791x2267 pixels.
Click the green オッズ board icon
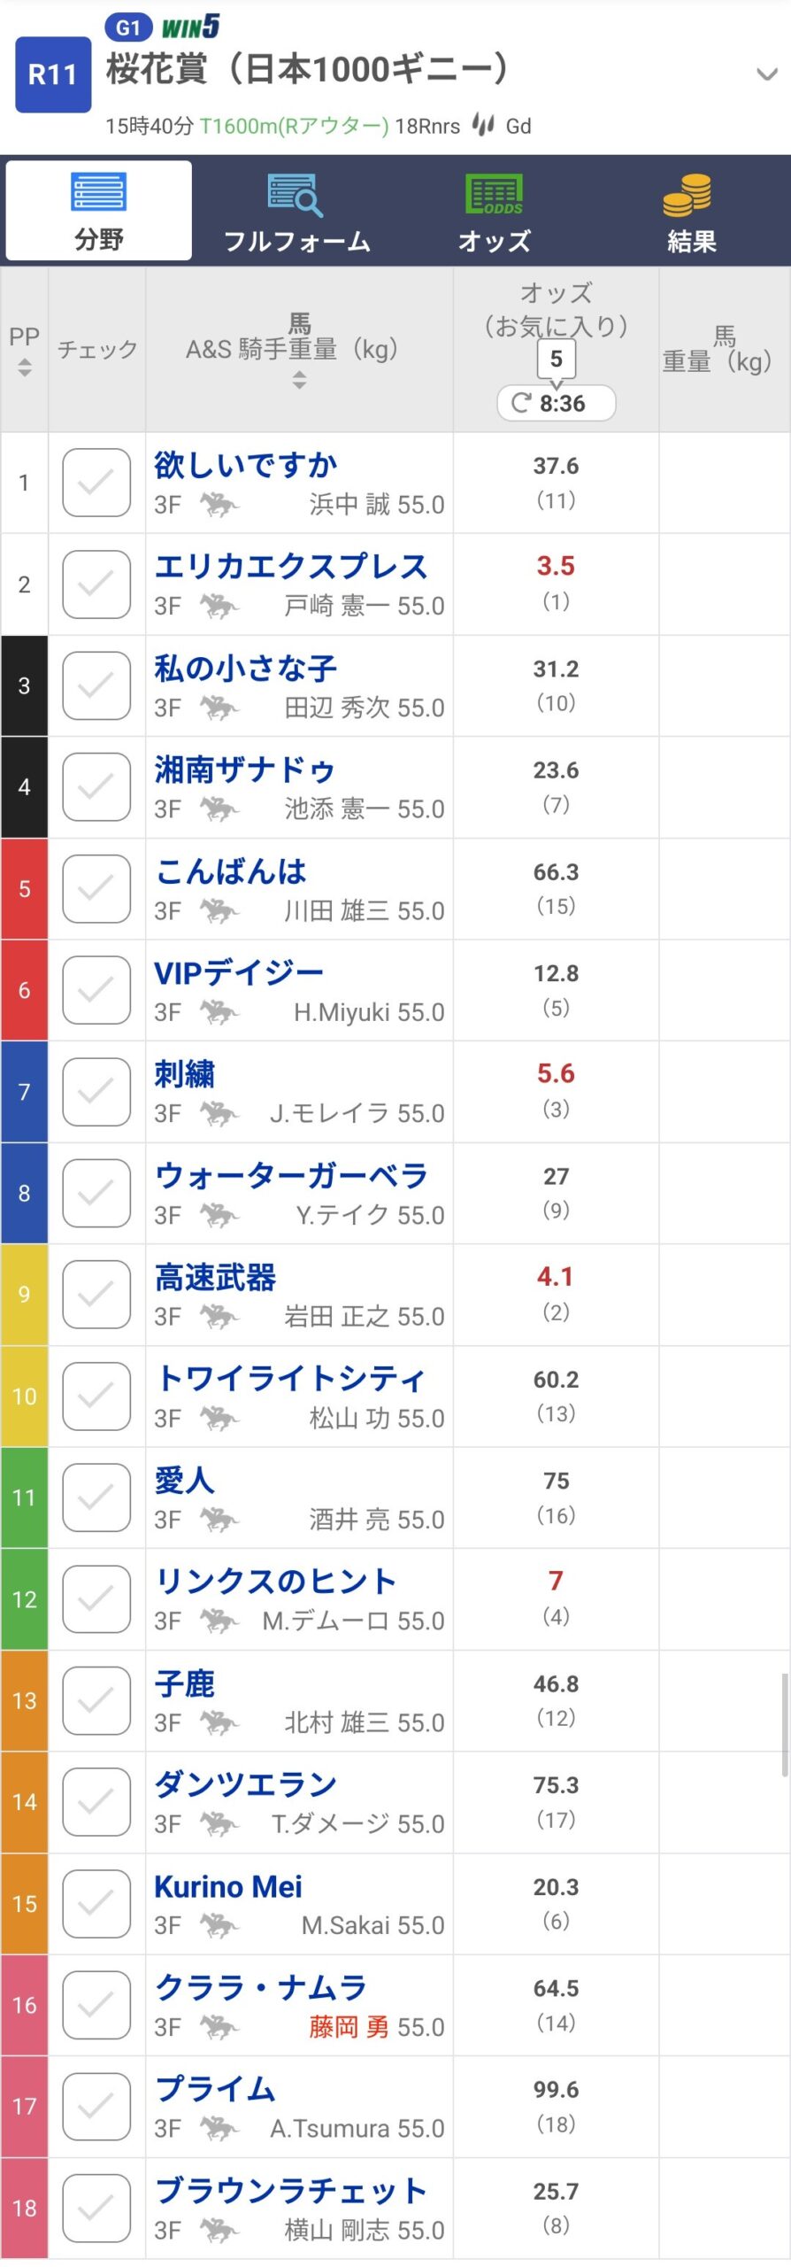[494, 194]
